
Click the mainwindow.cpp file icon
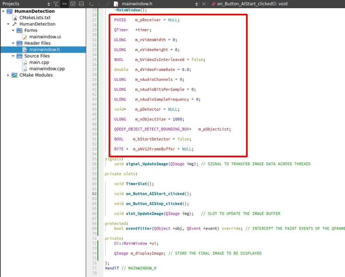coord(25,69)
